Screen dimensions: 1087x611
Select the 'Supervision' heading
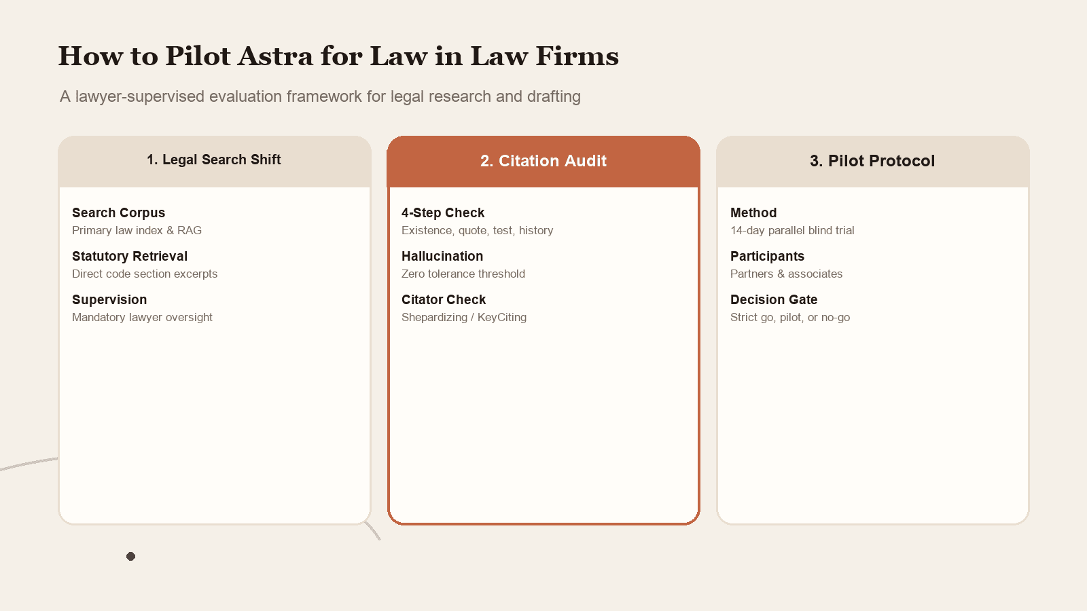109,299
